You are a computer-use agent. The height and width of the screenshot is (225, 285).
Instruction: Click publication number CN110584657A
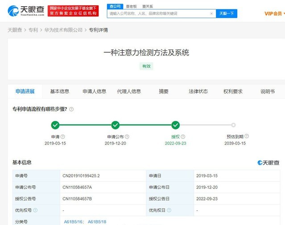point(77,187)
